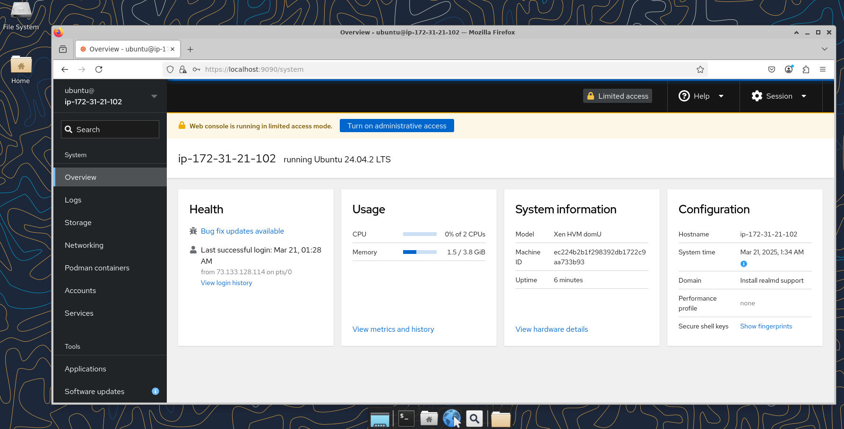Expand the Session dropdown menu
Viewport: 844px width, 429px height.
(x=804, y=96)
